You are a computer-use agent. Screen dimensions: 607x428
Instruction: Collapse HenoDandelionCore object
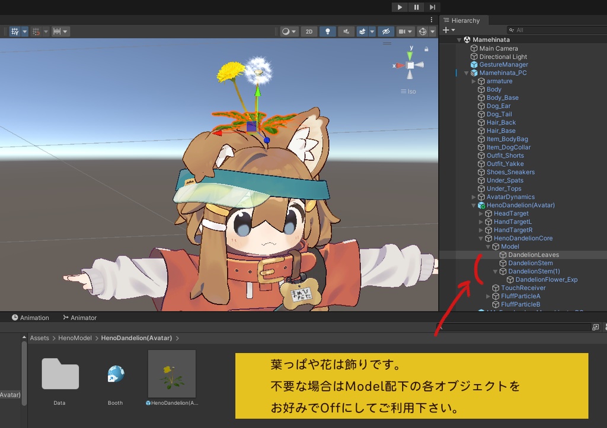click(x=481, y=239)
